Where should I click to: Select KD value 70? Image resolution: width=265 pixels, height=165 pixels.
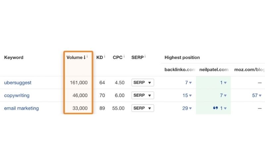102,95
